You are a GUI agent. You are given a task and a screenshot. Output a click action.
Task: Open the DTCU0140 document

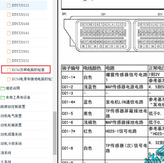(20, 24)
